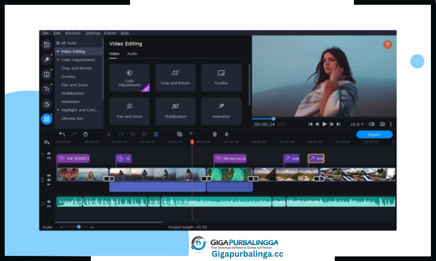Step forward one frame in preview
Screen dimensions: 436x261
click(x=331, y=124)
